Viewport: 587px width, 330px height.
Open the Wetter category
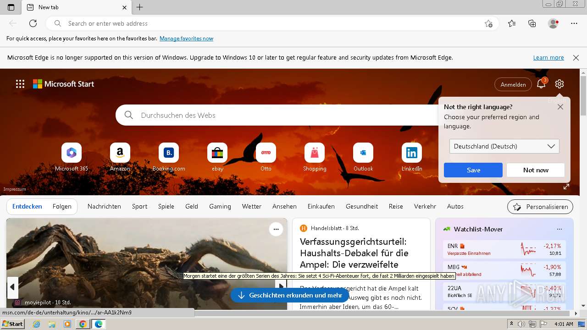point(252,206)
